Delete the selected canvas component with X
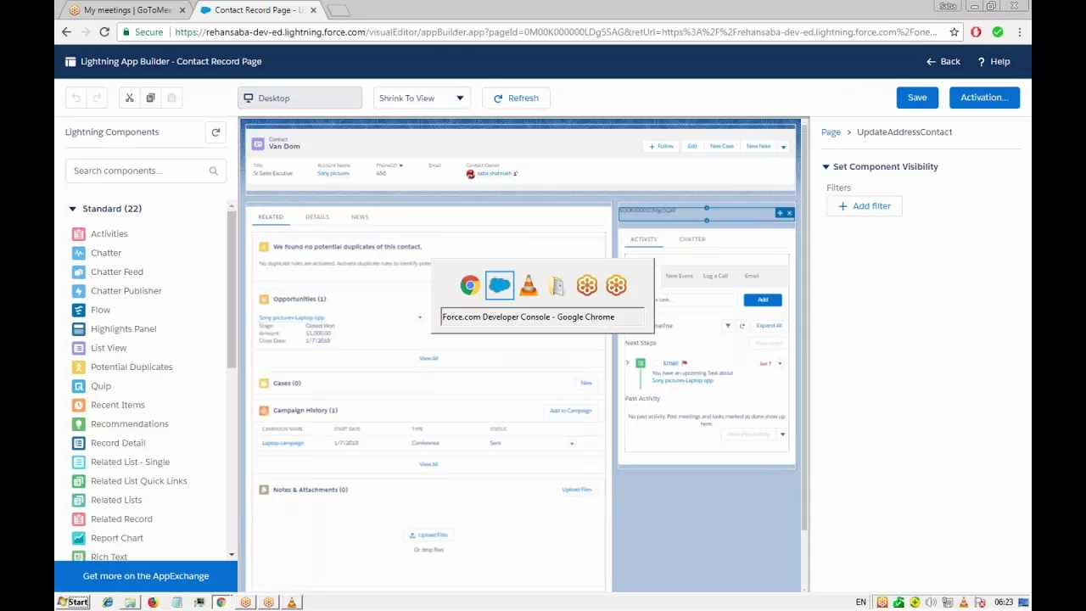The width and height of the screenshot is (1086, 611). click(x=789, y=213)
